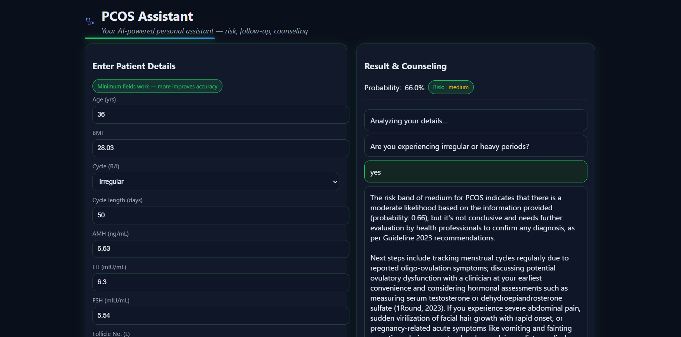This screenshot has height=337, width=681.
Task: Click the AMH (ng/mL) input field
Action: tap(221, 249)
